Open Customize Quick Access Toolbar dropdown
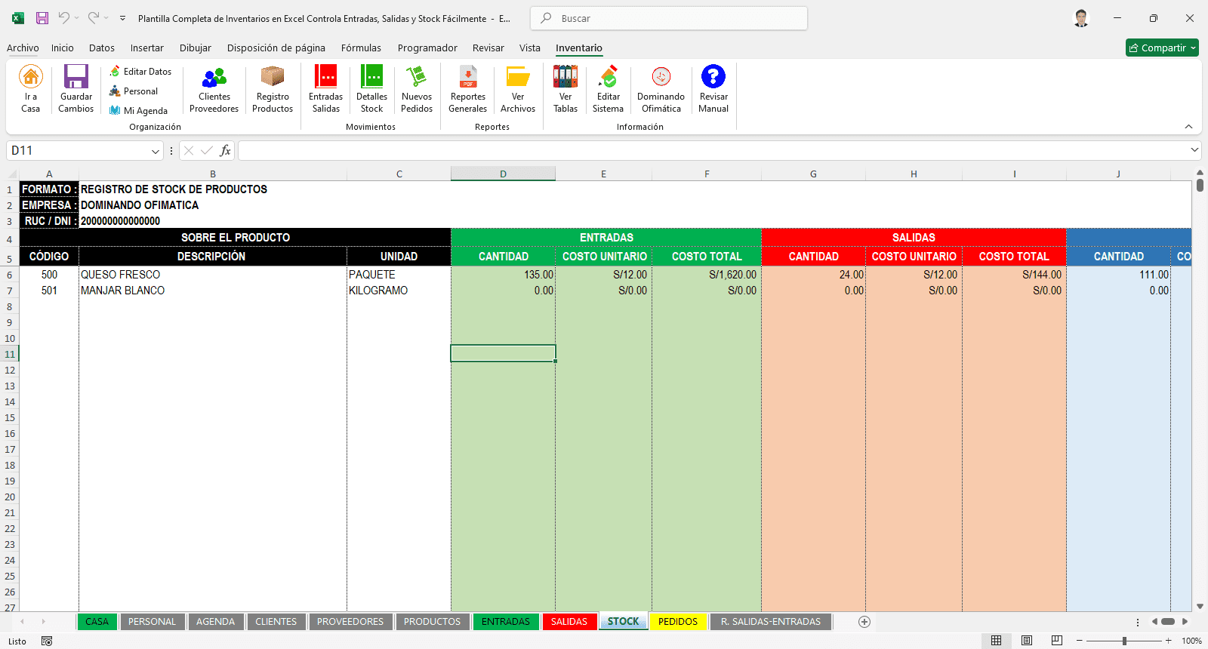Screen dimensions: 1208x649 [122, 18]
